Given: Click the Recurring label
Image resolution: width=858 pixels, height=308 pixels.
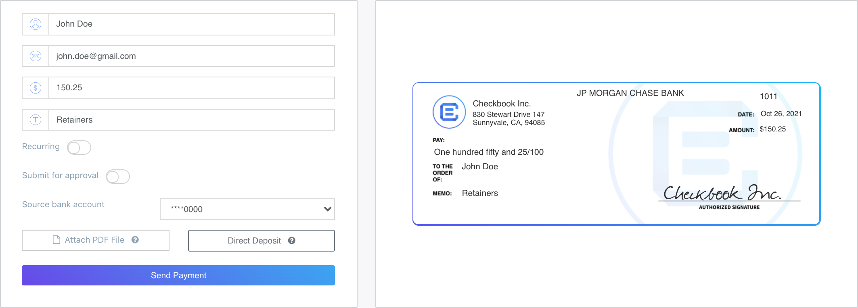Looking at the screenshot, I should pos(41,146).
